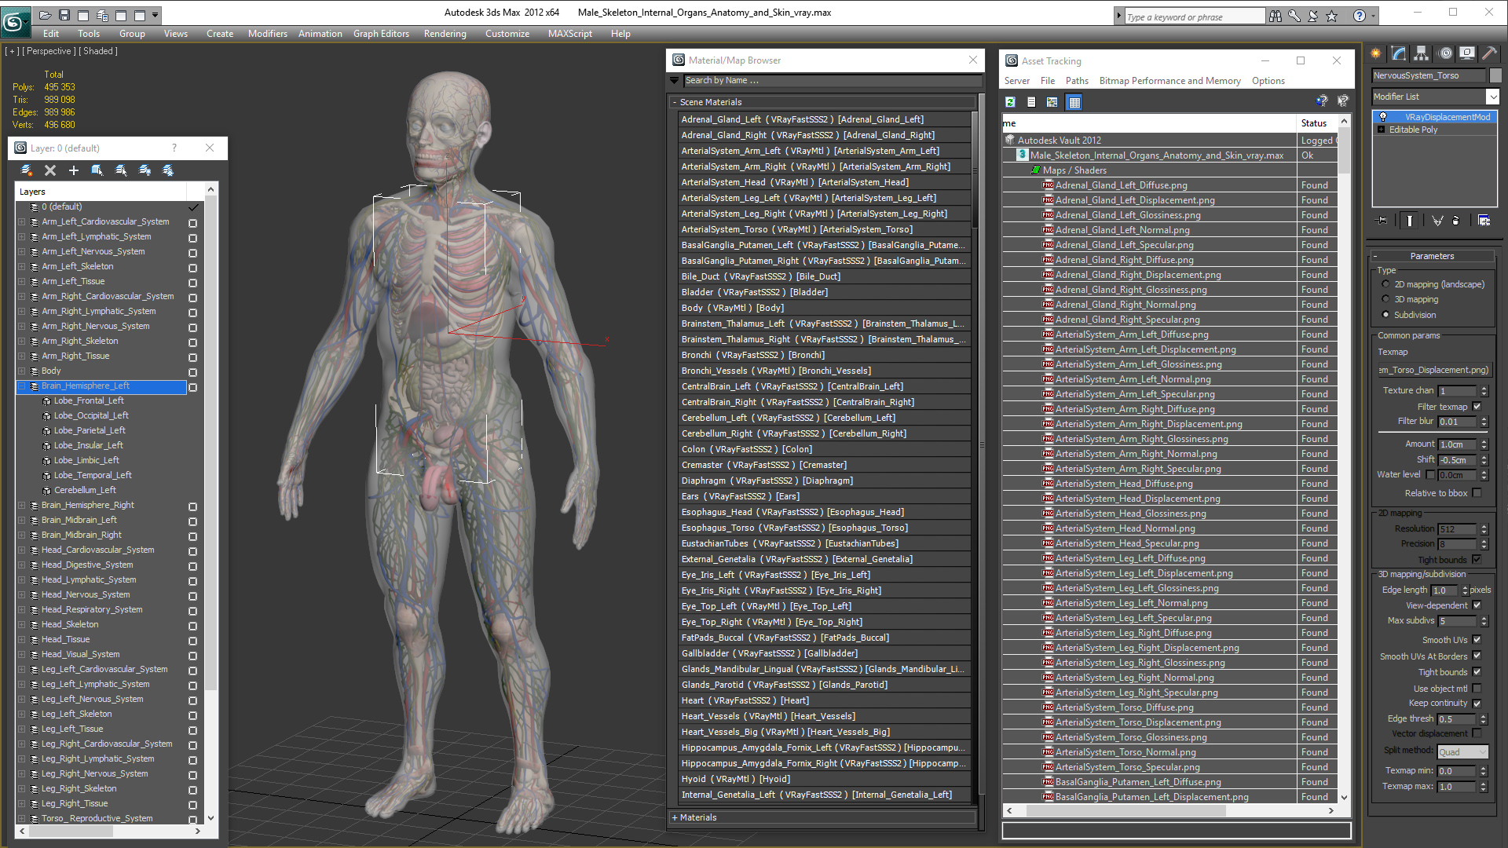Expand the Editable Poly plus box in stack
Screen dimensions: 1508x848
click(1382, 130)
